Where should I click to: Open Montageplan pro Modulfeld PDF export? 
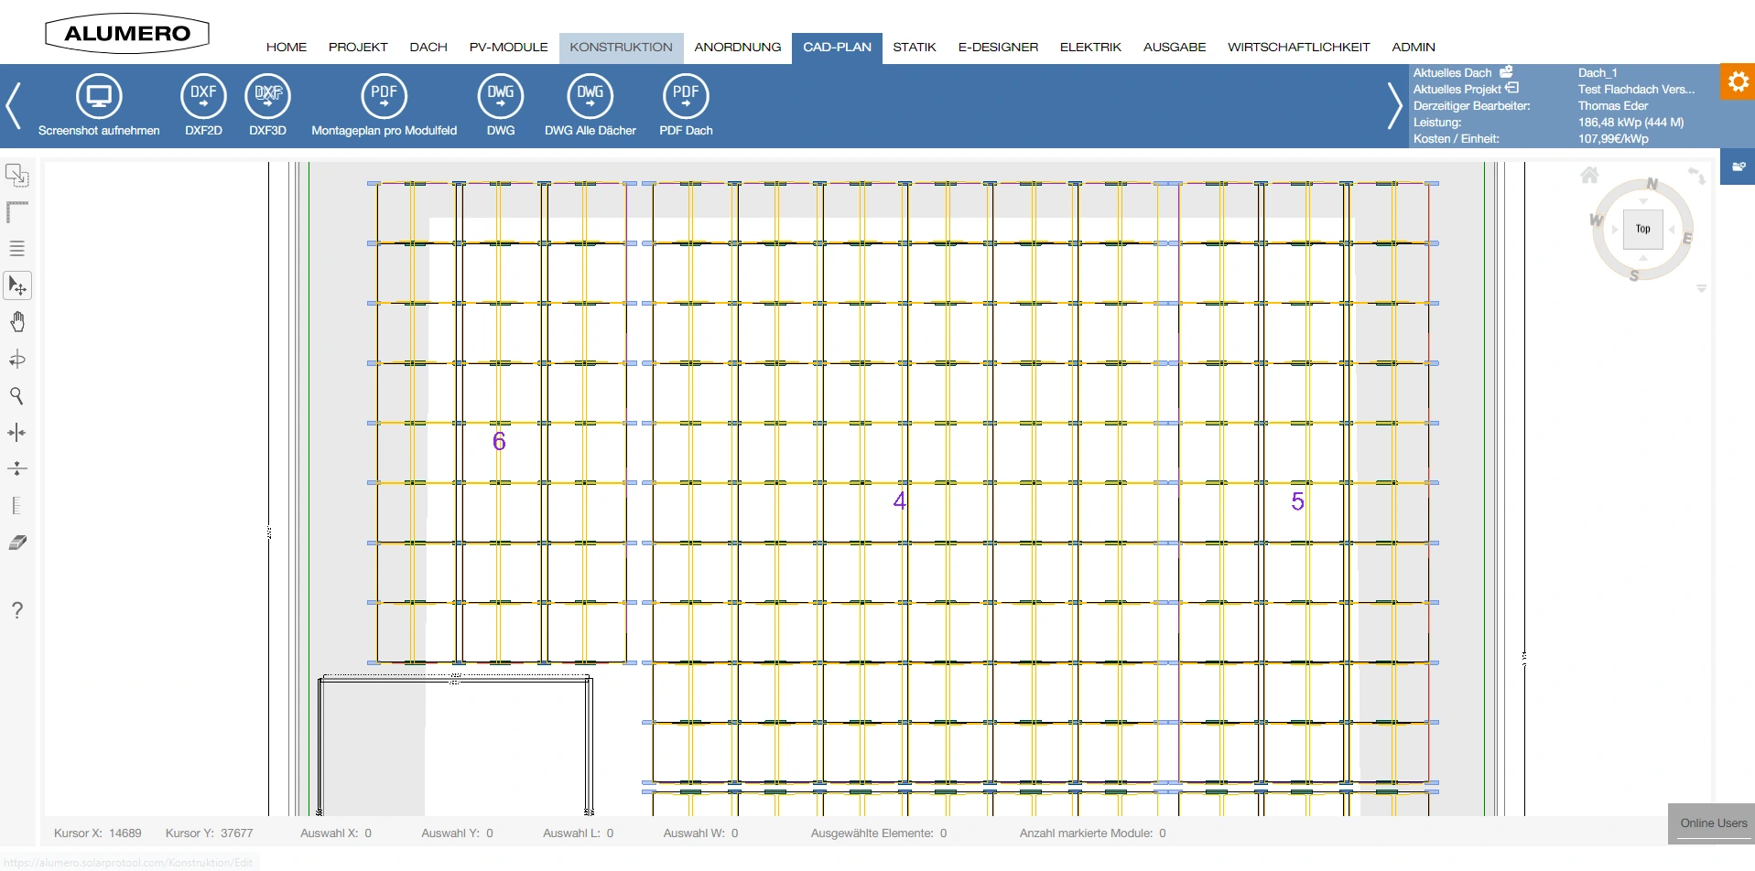pyautogui.click(x=384, y=96)
